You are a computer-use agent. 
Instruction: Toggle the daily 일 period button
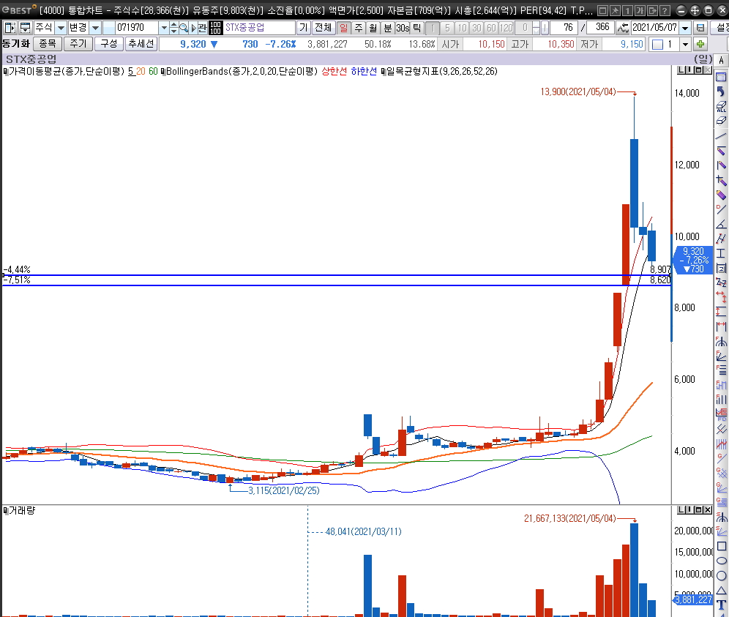point(343,28)
